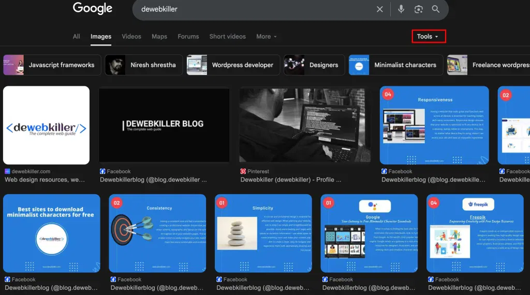This screenshot has width=530, height=295.
Task: Submit search with the magnifier icon
Action: pos(436,9)
